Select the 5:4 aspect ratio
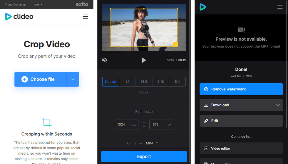288x164 pixels. [177, 82]
